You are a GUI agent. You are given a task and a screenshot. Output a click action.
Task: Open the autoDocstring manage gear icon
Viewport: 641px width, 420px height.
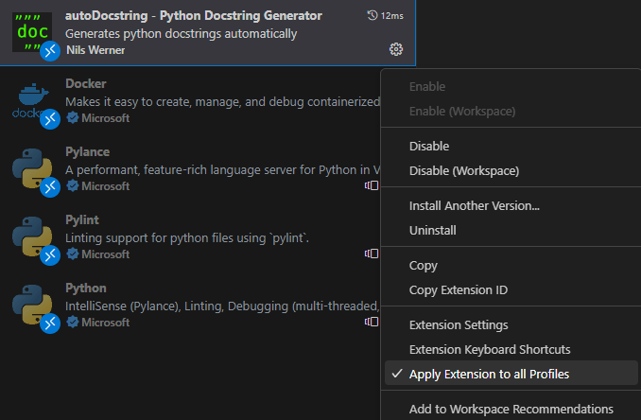(396, 49)
